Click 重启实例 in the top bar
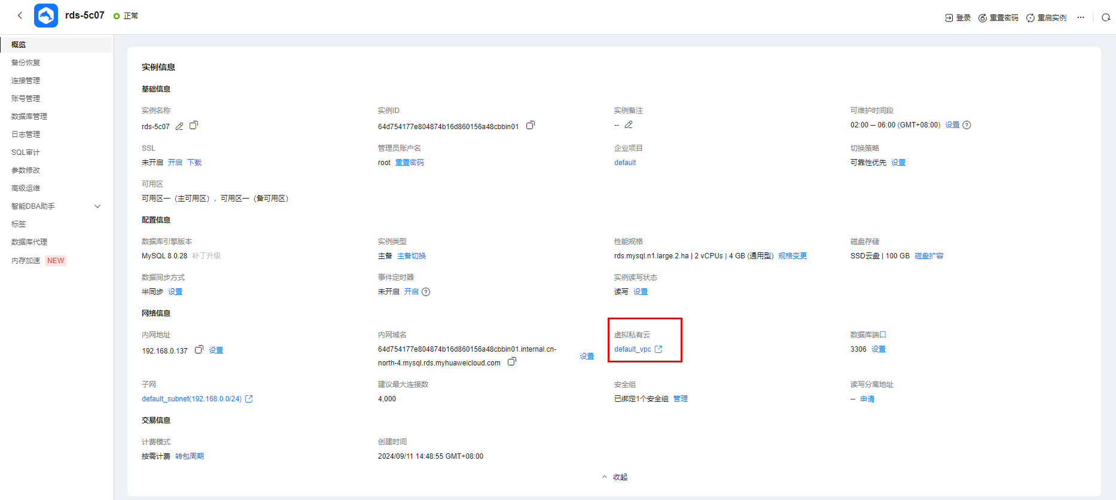This screenshot has height=500, width=1116. (1047, 18)
